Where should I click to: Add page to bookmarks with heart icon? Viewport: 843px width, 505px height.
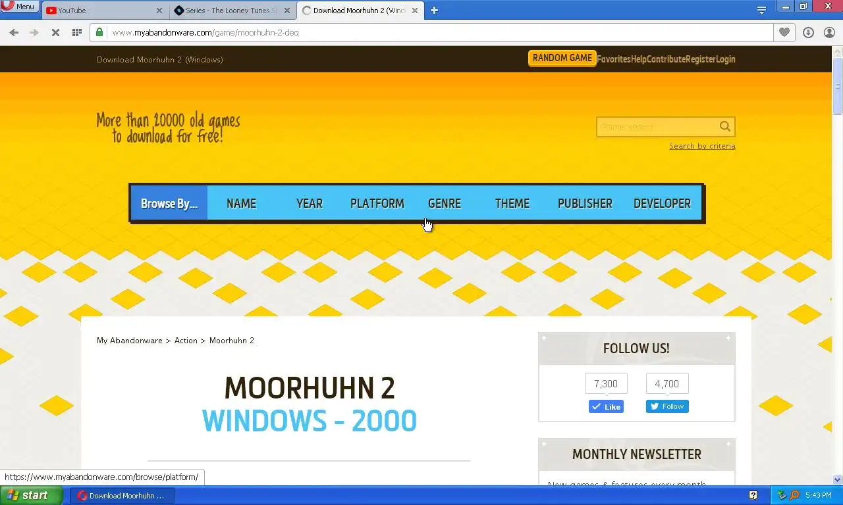tap(784, 32)
